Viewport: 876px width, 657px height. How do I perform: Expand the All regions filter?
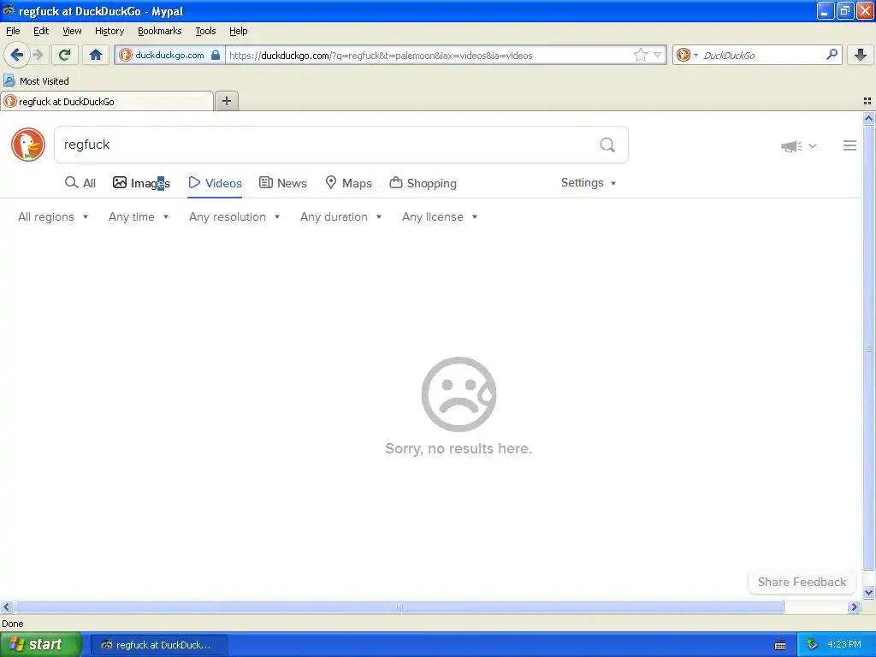[53, 216]
